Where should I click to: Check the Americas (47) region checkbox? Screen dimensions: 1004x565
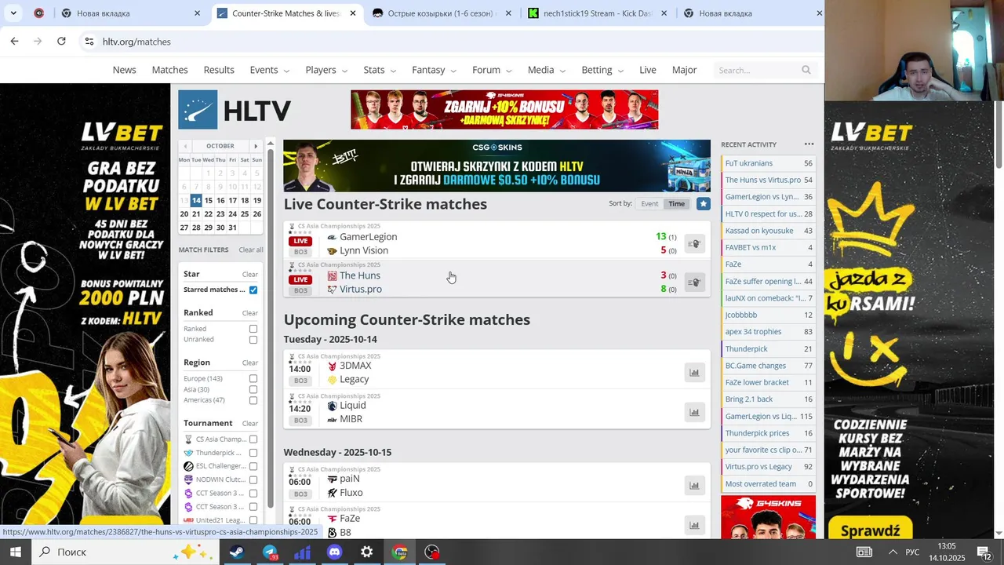253,400
